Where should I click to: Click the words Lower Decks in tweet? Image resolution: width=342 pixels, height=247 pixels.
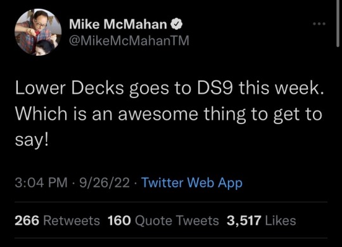click(70, 89)
